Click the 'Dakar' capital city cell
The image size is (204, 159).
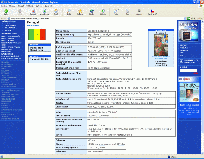[x=109, y=42]
